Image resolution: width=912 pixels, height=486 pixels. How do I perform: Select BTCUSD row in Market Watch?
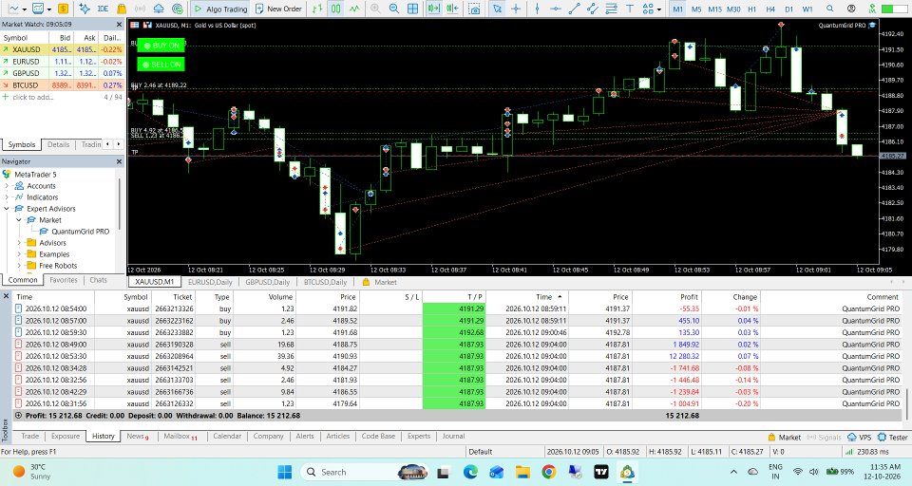(x=63, y=84)
